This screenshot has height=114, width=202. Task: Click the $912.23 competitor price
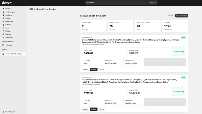[x=134, y=53]
